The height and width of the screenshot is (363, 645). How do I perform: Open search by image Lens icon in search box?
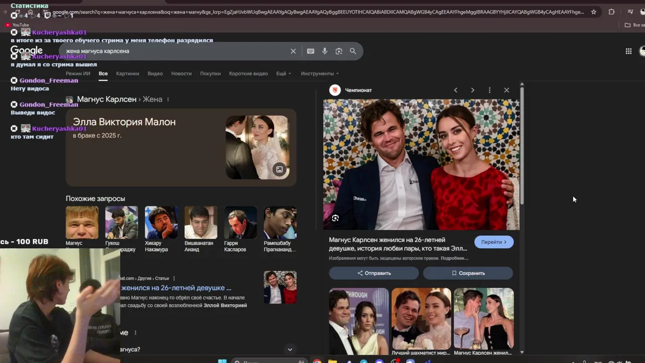(x=339, y=51)
